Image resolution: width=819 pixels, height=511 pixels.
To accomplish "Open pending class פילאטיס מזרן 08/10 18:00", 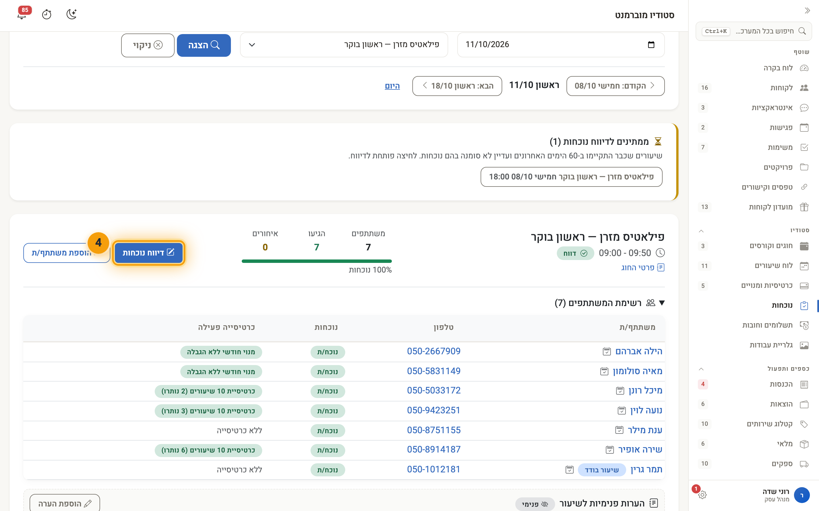I will pos(571,177).
